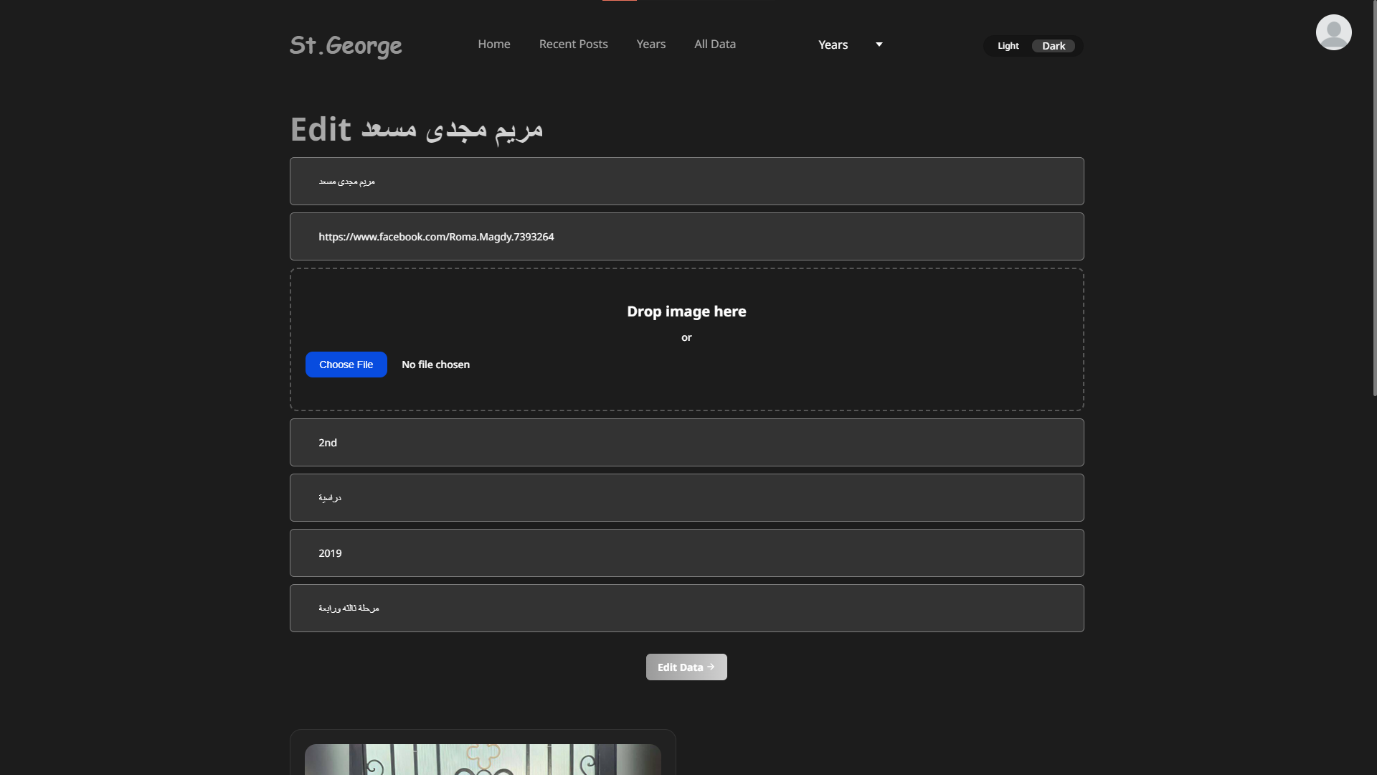Focus the Facebook URL input field
The image size is (1377, 775).
tap(686, 236)
